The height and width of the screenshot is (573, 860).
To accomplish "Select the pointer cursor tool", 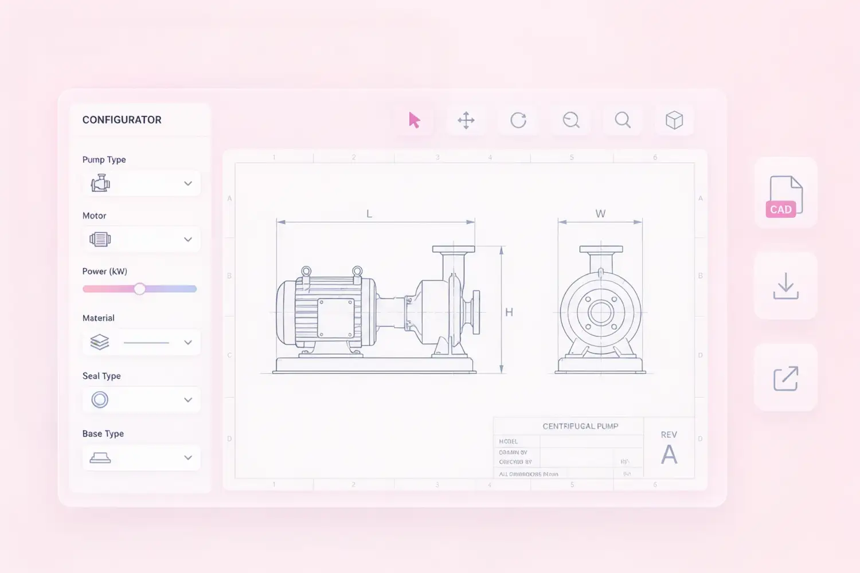I will (414, 120).
